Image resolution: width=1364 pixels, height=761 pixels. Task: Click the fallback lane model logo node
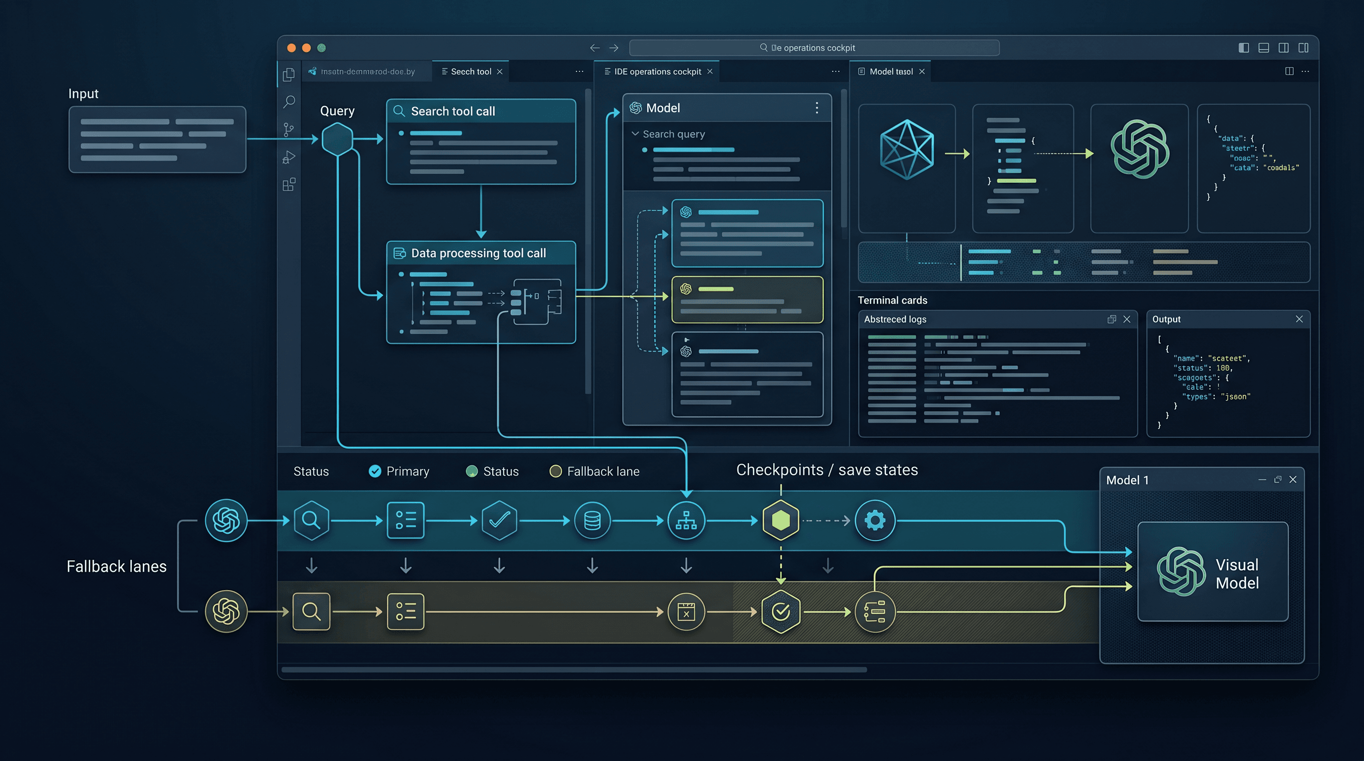click(x=226, y=612)
